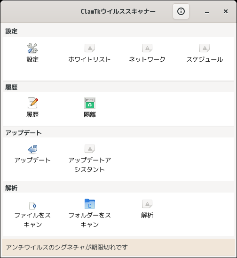237x258 pixels.
Task: Launch the アップデート blue arrow icon
Action: tap(32, 149)
